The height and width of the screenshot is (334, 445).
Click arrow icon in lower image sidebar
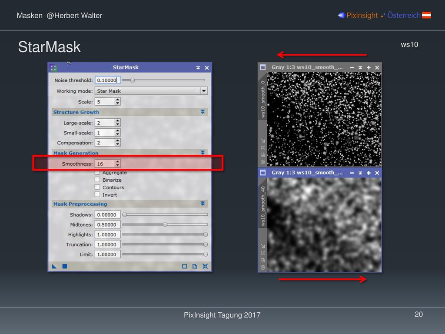(x=263, y=246)
